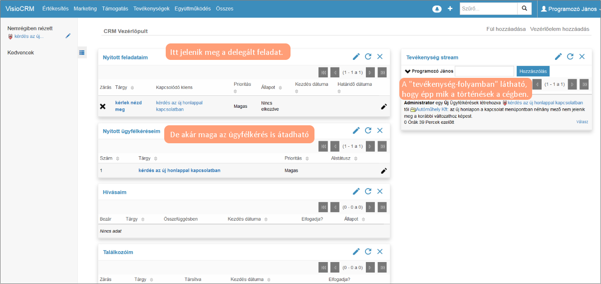Refresh the Tevékenység stream panel

coord(570,57)
